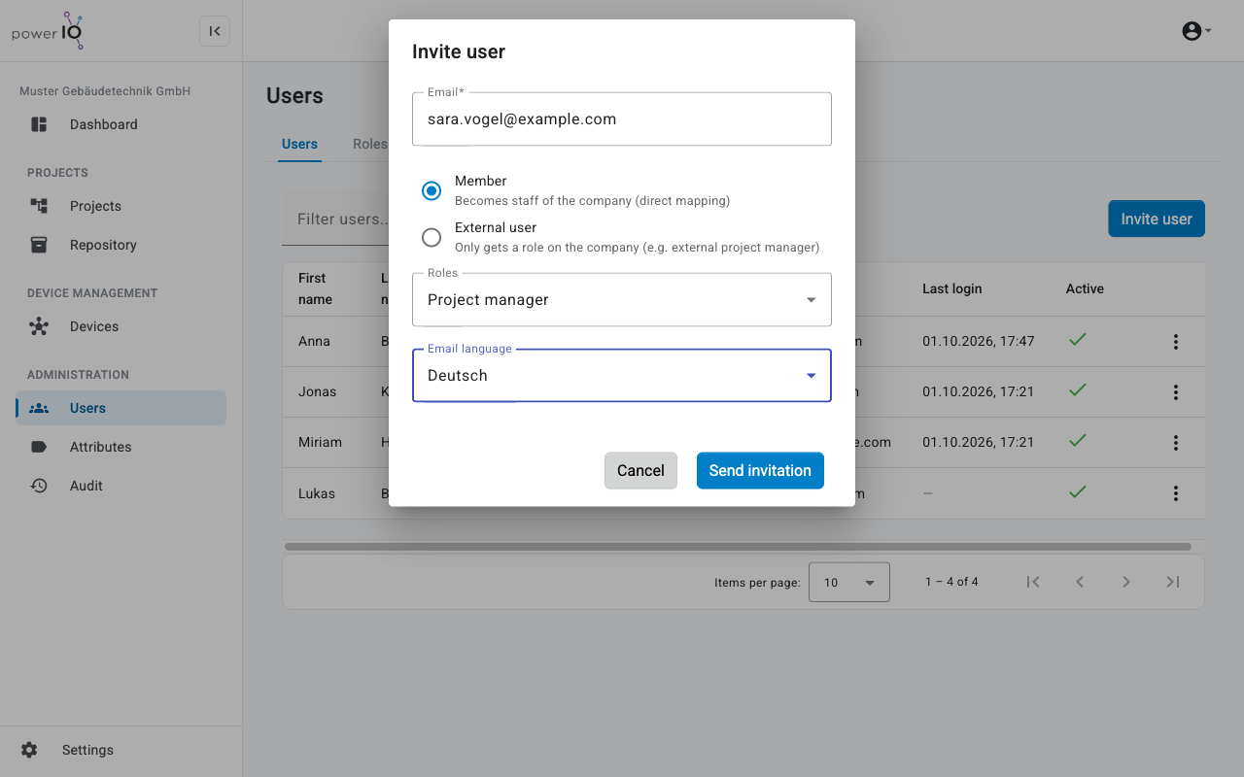Click the Devices hub icon
Screen dimensions: 1244x777
(x=39, y=326)
